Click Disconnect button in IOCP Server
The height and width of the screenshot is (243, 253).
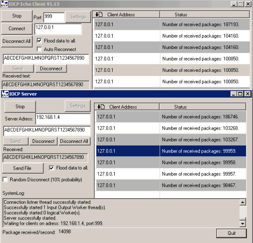43,141
